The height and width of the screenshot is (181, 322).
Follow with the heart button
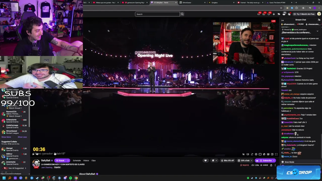tap(206, 161)
